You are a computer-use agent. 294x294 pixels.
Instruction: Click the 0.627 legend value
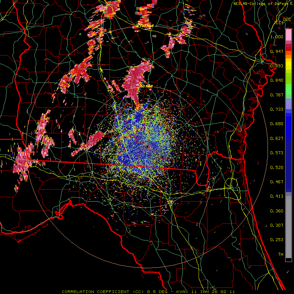click(277, 139)
